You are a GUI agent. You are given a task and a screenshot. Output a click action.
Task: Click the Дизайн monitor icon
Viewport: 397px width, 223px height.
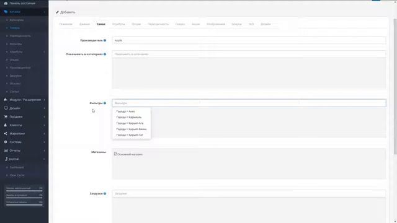tap(6, 108)
